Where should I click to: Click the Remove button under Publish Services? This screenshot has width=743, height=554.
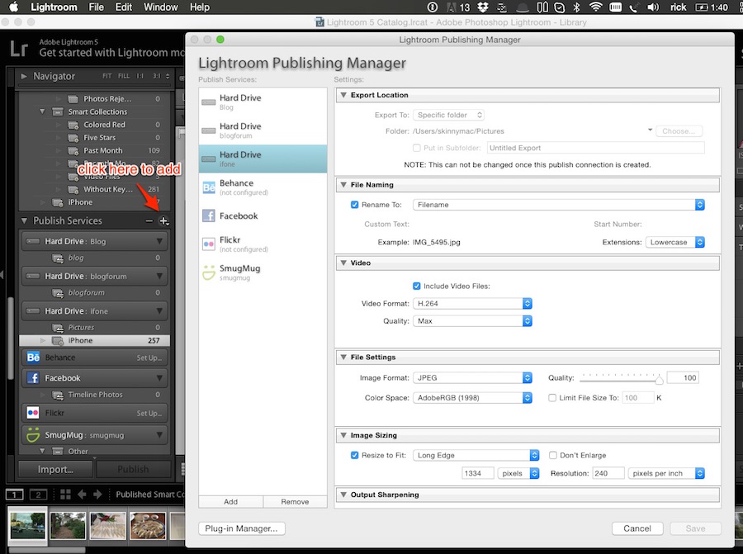pyautogui.click(x=295, y=501)
